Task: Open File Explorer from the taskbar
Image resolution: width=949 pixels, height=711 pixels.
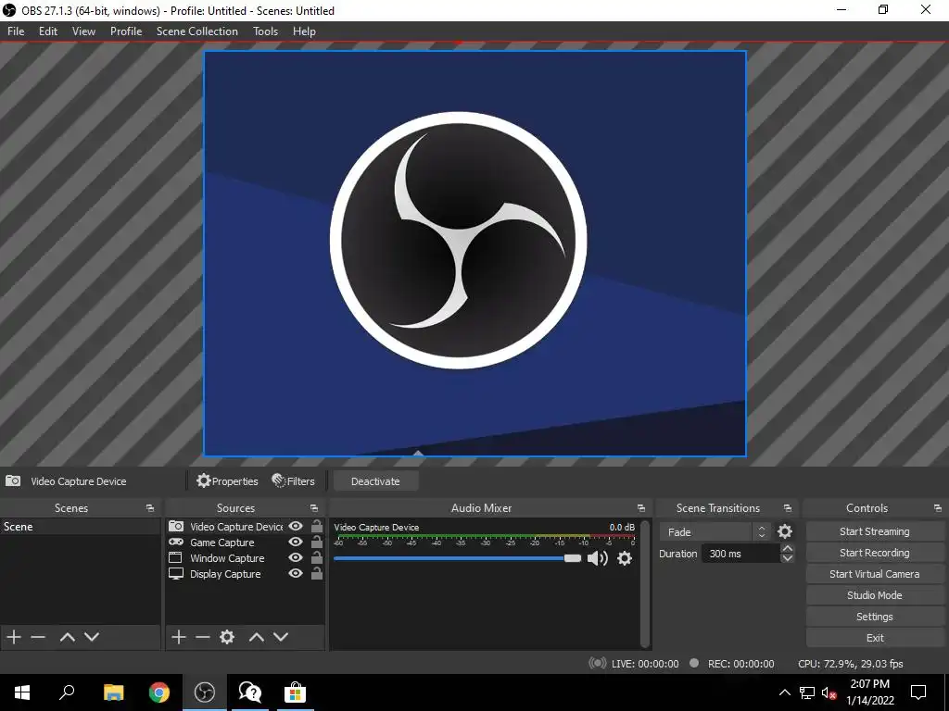Action: point(114,692)
